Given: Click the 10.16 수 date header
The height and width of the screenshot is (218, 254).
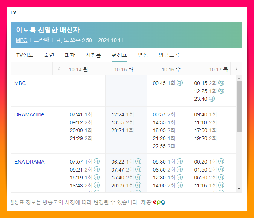Looking at the screenshot, I should [x=171, y=70].
